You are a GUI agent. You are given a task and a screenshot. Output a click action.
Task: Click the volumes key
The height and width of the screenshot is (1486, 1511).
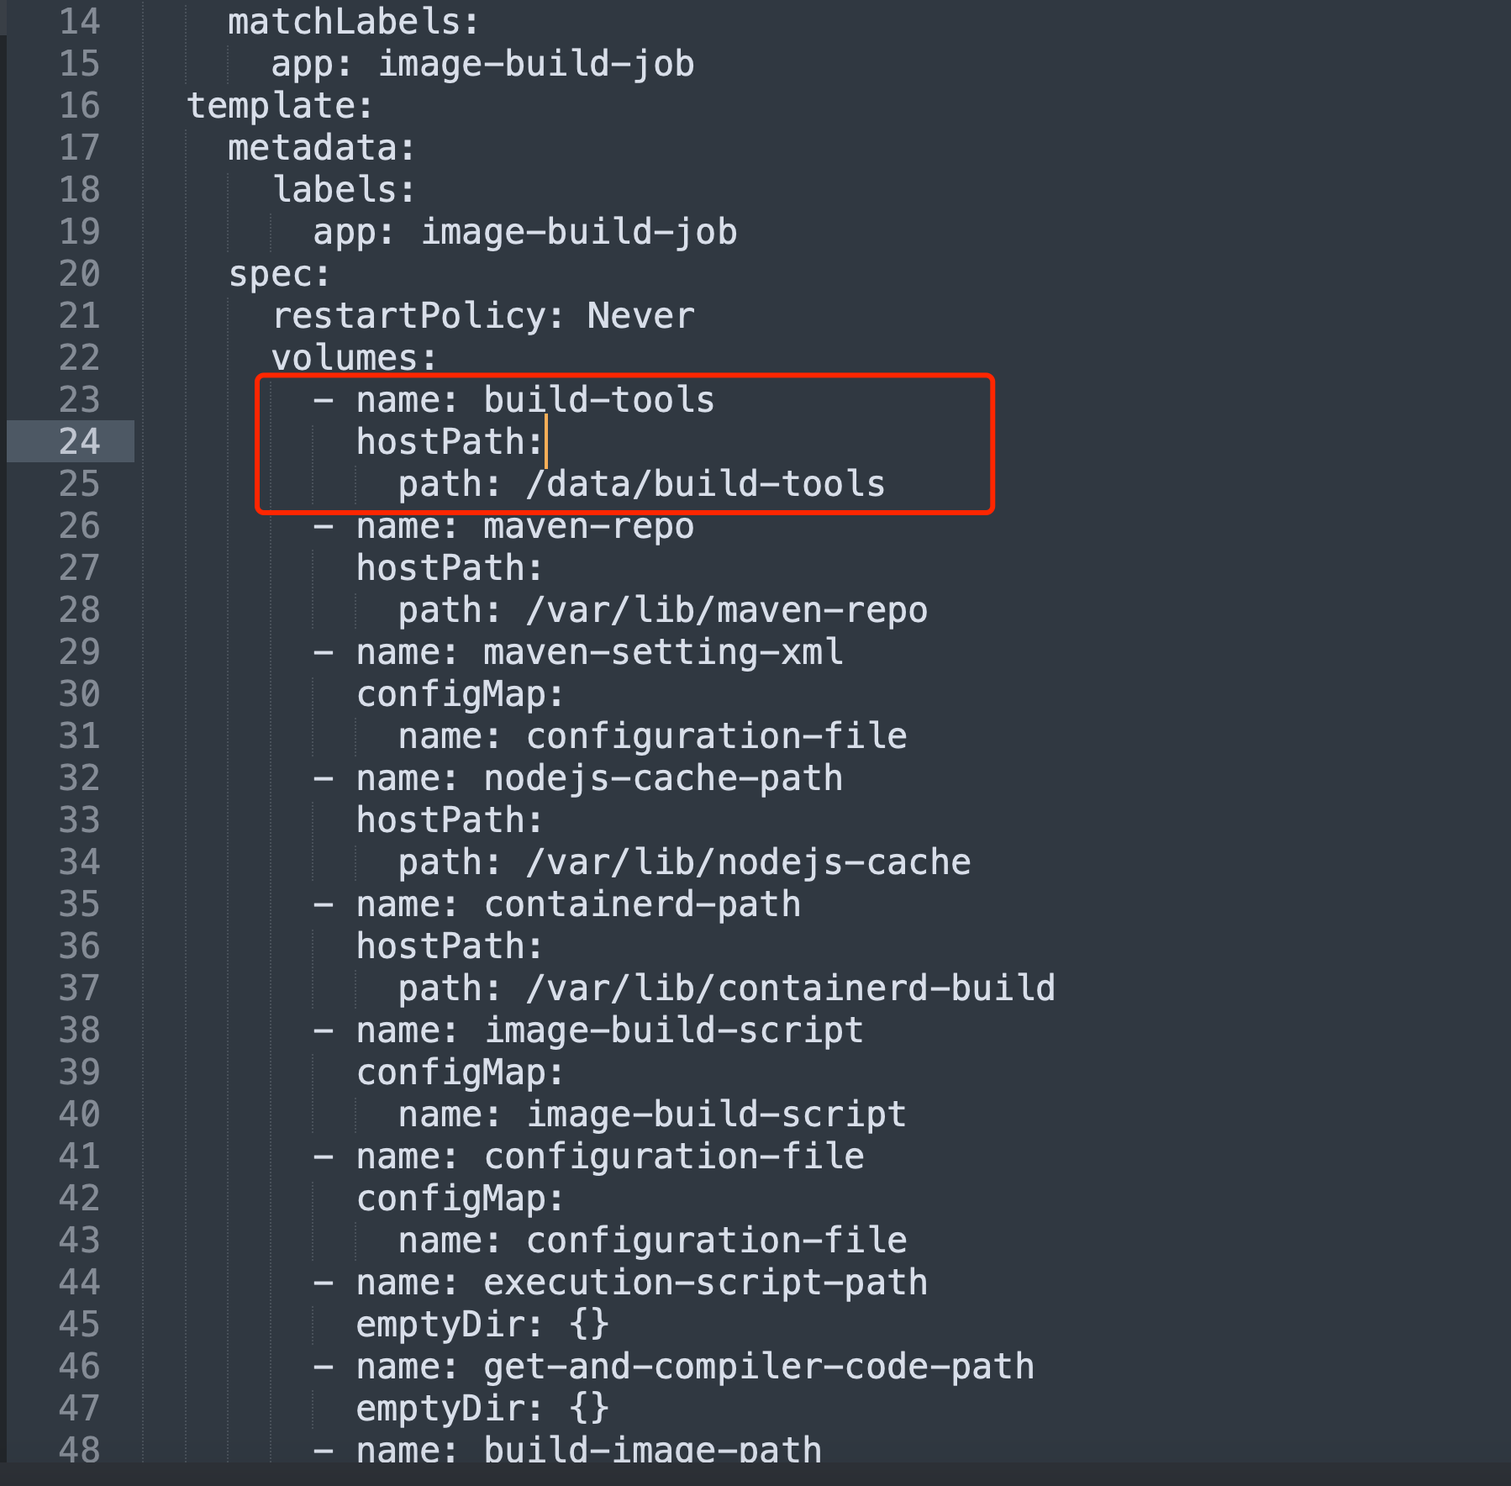(354, 358)
